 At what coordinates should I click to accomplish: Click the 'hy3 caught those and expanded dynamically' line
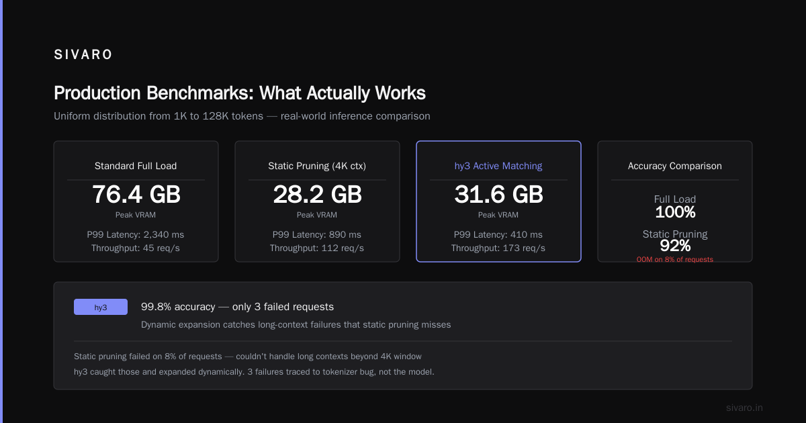point(254,371)
